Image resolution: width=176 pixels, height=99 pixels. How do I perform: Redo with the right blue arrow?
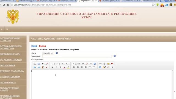(38, 67)
